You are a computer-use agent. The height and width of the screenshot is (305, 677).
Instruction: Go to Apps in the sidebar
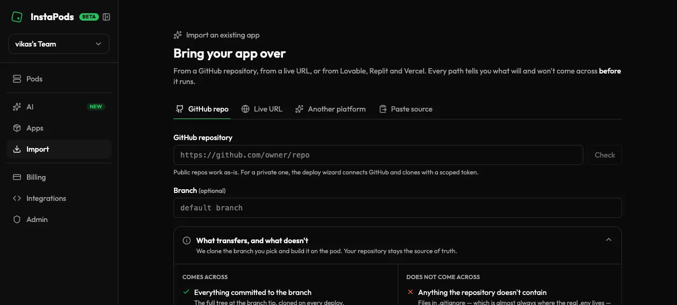click(59, 128)
